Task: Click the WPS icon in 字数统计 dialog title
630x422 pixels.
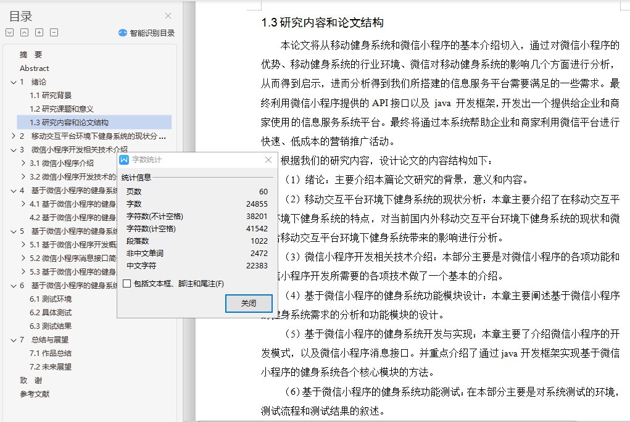Action: coord(124,160)
